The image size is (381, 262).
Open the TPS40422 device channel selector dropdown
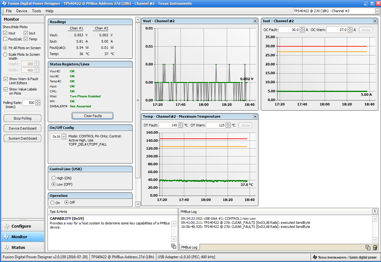pyautogui.click(x=377, y=11)
